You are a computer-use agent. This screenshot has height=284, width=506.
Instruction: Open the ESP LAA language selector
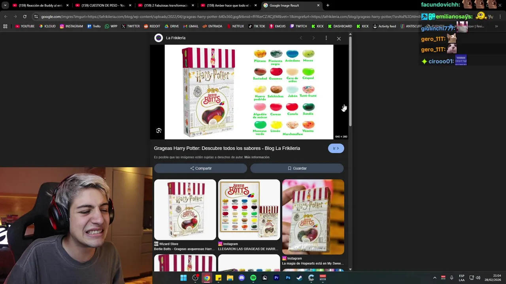coord(462,278)
